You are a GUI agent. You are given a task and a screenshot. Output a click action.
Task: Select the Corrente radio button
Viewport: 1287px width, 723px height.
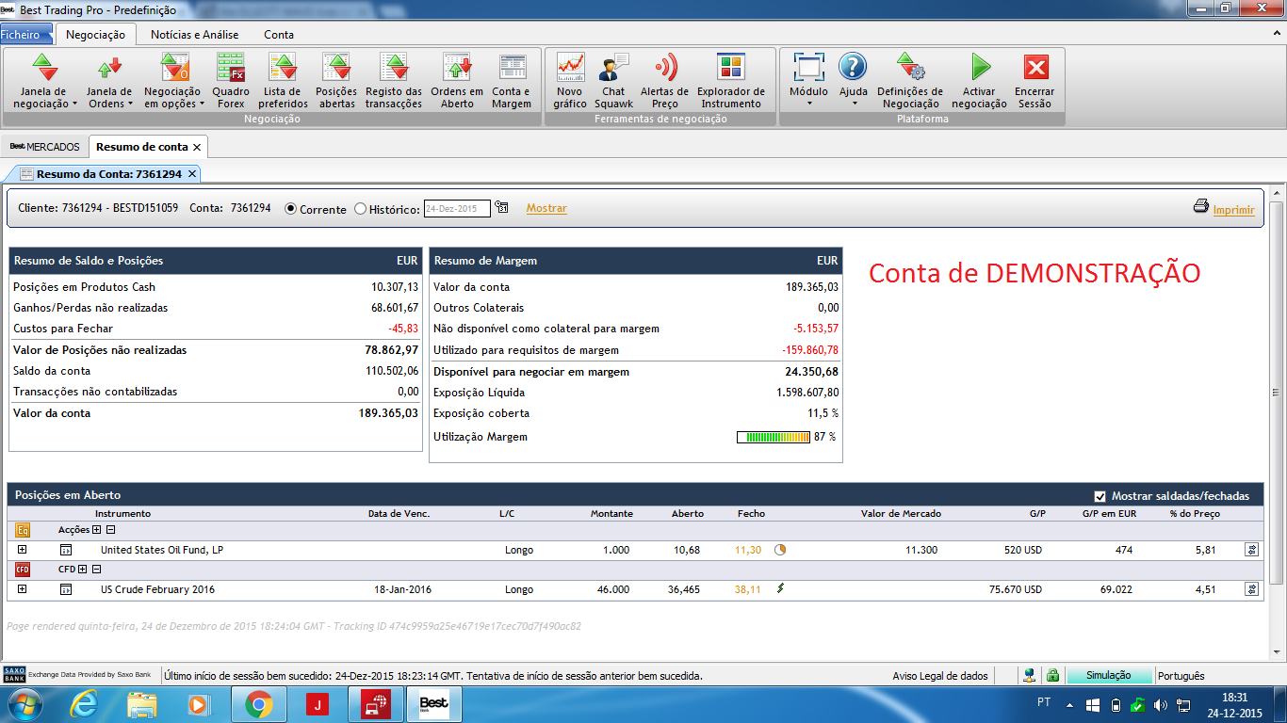point(290,209)
